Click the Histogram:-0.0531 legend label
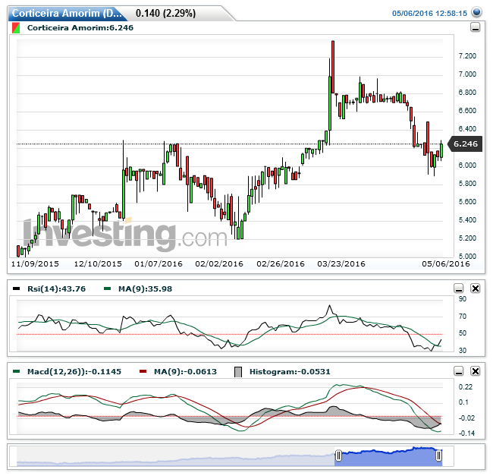 click(290, 372)
